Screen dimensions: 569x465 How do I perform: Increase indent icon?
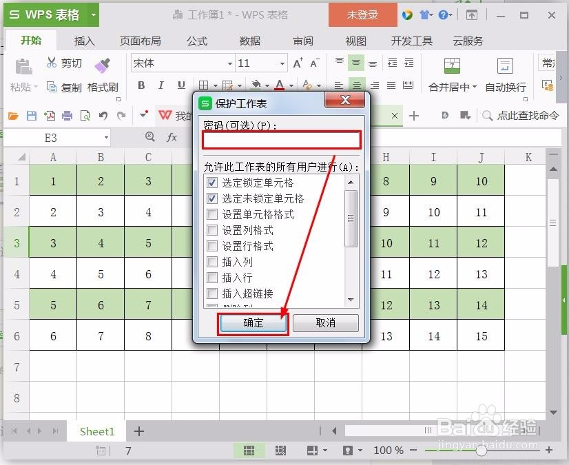409,63
